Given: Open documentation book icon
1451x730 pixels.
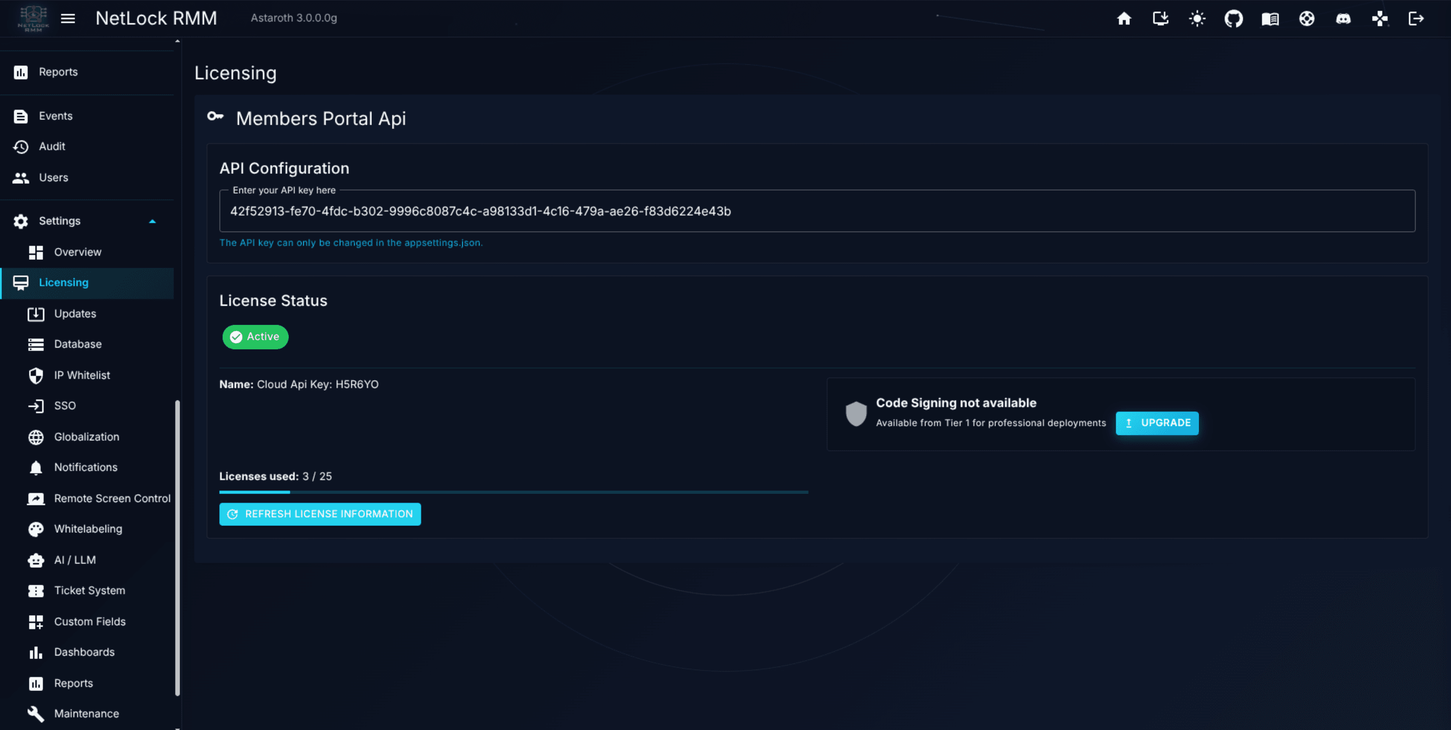Looking at the screenshot, I should [x=1270, y=19].
